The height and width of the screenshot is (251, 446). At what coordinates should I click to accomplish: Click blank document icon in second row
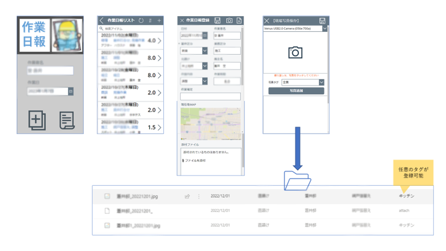tap(107, 211)
